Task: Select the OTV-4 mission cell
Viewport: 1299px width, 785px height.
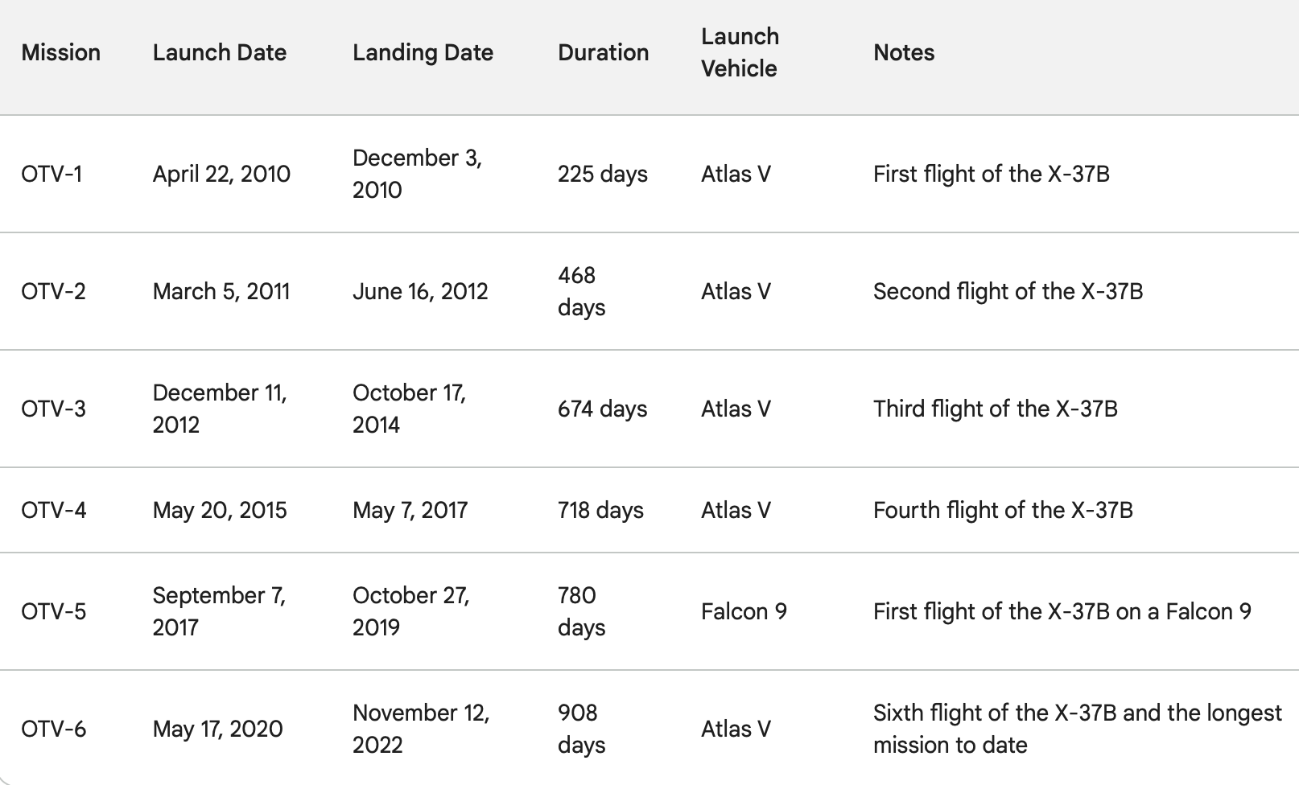Action: click(54, 511)
